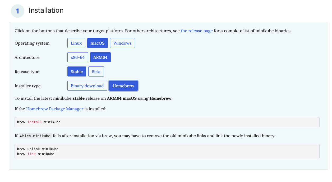Select Homebrew installer type

(123, 86)
